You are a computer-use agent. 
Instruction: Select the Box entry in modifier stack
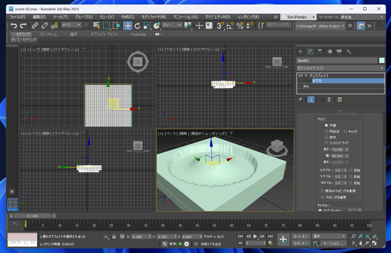coord(340,86)
